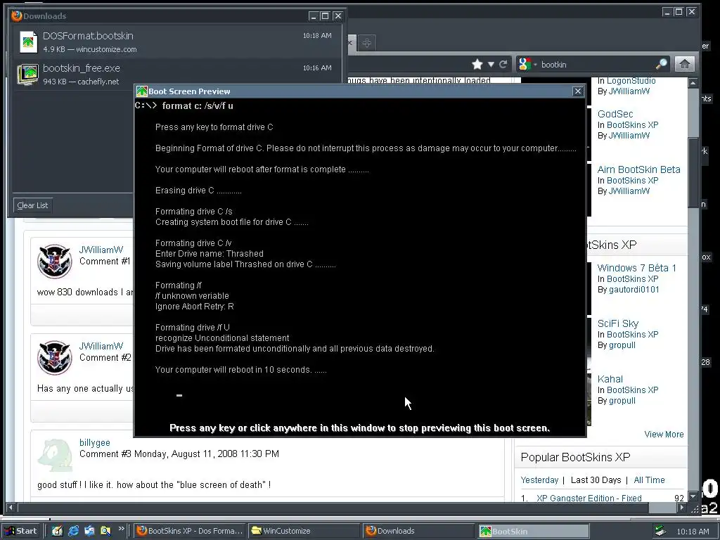Click the horizontal scrollbar right arrow
This screenshot has height=540, width=720.
coord(682,508)
